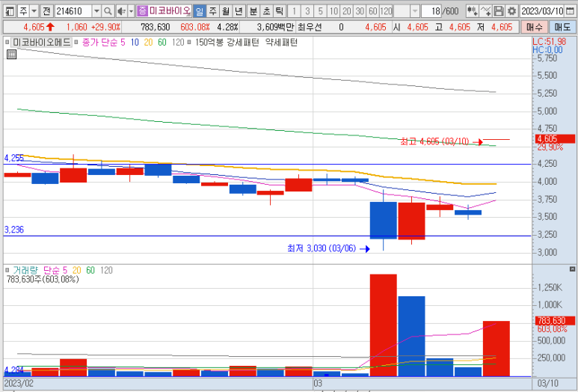Viewport: 578px width, 392px height.
Task: Click the 03/10 date label on the axis
Action: click(x=548, y=383)
